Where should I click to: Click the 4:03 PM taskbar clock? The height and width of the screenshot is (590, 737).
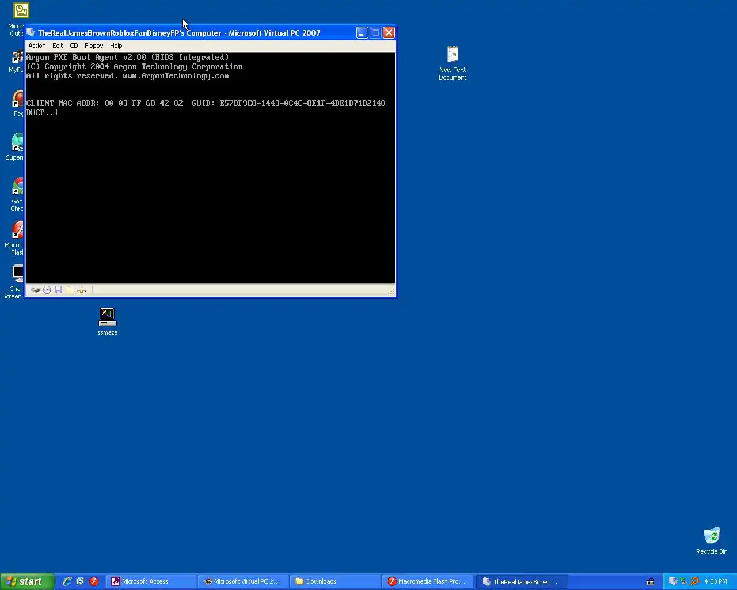(x=716, y=581)
